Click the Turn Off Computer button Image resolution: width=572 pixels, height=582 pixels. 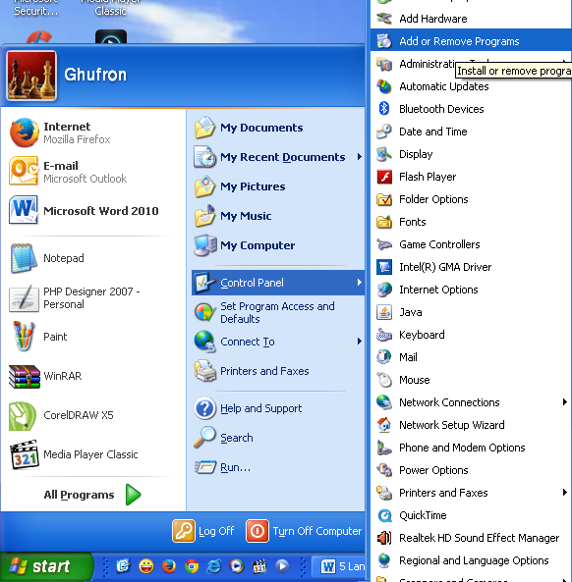[304, 531]
